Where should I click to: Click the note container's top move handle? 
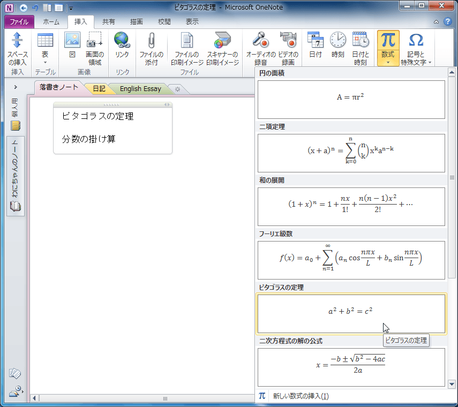pyautogui.click(x=111, y=104)
